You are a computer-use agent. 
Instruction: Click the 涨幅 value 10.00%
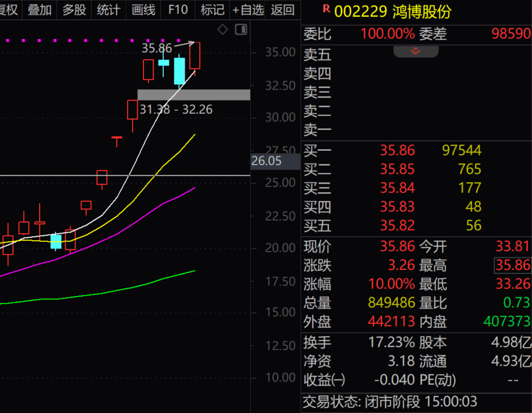391,284
